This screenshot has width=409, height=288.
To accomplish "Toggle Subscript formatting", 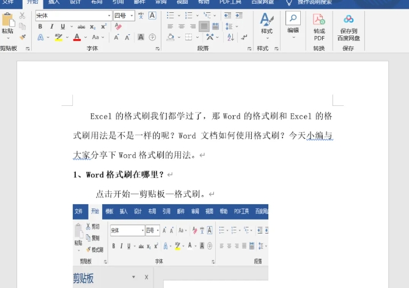I will (x=93, y=26).
